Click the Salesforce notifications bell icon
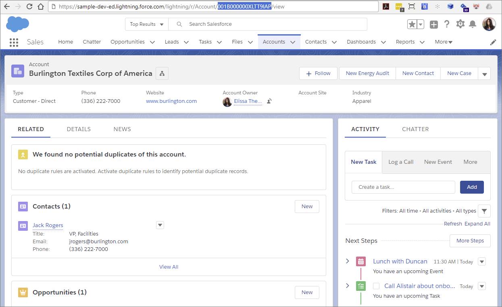The width and height of the screenshot is (502, 307). coord(473,24)
